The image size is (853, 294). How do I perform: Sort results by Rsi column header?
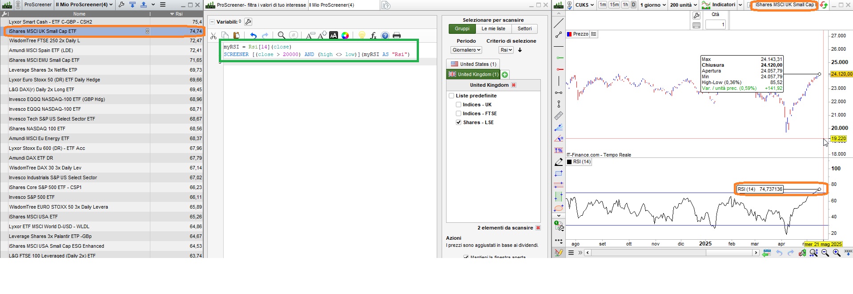pyautogui.click(x=177, y=14)
